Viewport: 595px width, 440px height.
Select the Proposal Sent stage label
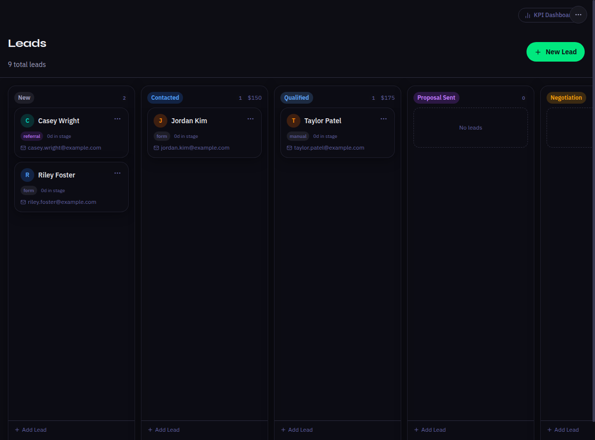(x=436, y=98)
